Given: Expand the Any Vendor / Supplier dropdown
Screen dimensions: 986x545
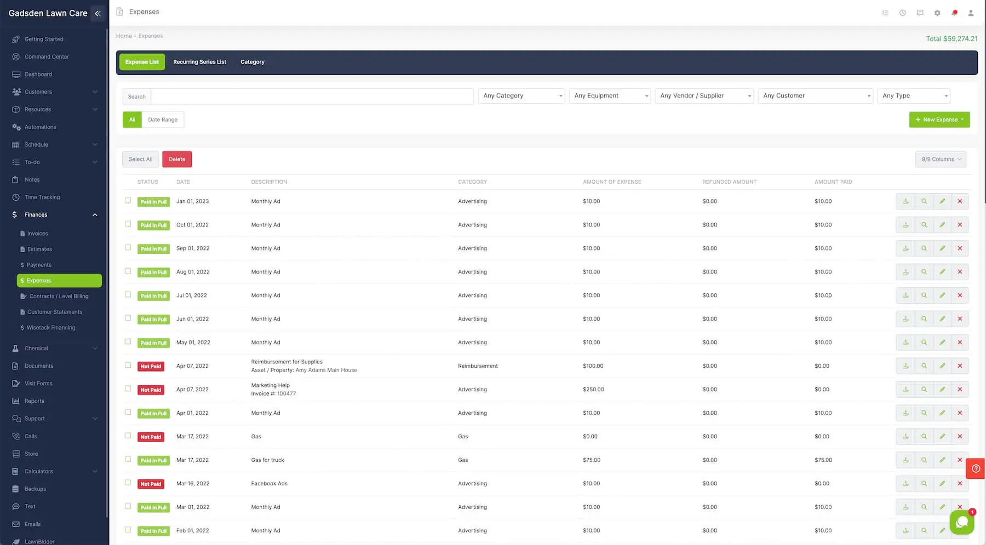Looking at the screenshot, I should click(704, 96).
